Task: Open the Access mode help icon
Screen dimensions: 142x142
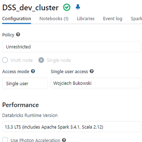Action: pos(33,71)
